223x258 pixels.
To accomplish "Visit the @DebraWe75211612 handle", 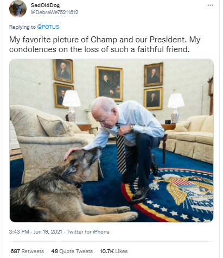I will 54,12.
